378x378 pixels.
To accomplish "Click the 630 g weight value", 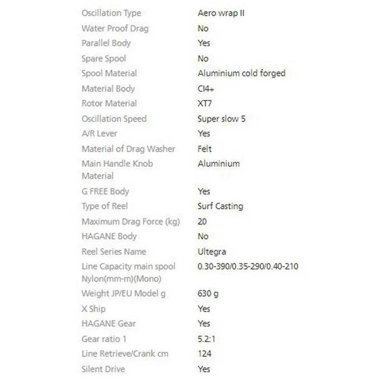I will 208,293.
